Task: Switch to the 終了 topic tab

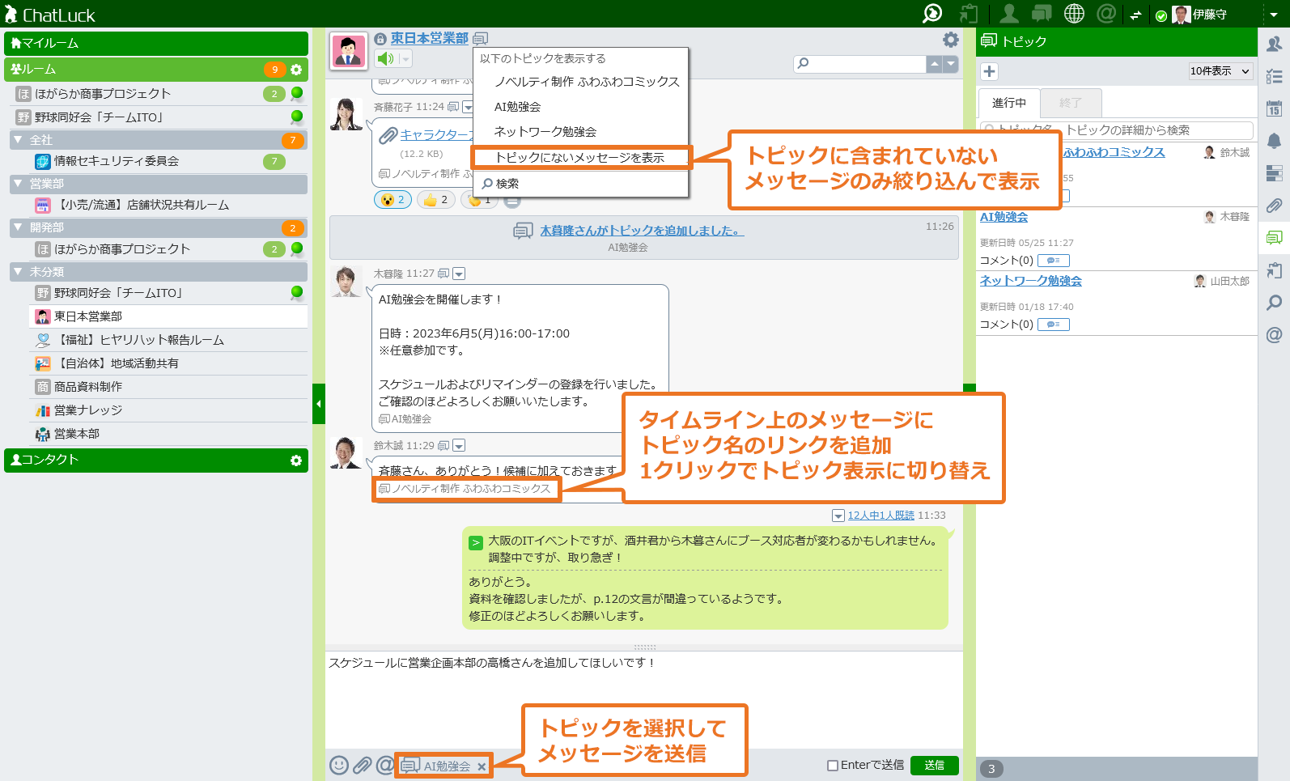Action: (1071, 104)
